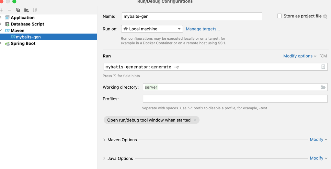Expand the Maven Options section

(x=104, y=140)
